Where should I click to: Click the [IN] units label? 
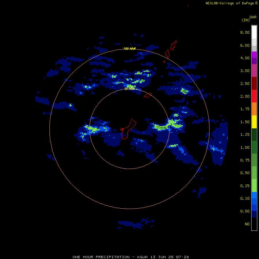coord(245,20)
